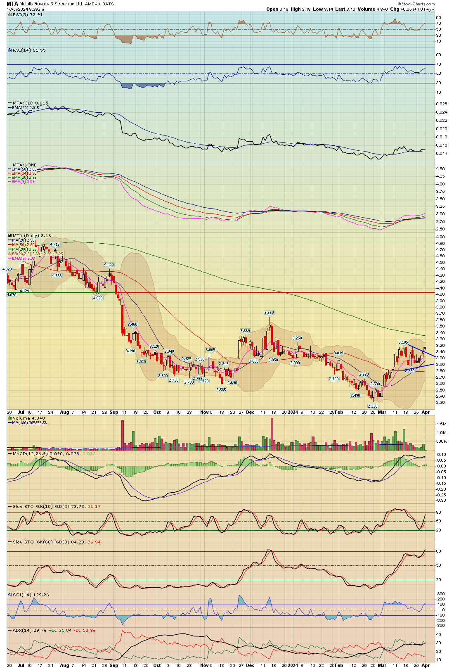Click the 1-Apr-2024 9:39am timestamp
Viewport: 454px width, 669px height.
pos(25,9)
